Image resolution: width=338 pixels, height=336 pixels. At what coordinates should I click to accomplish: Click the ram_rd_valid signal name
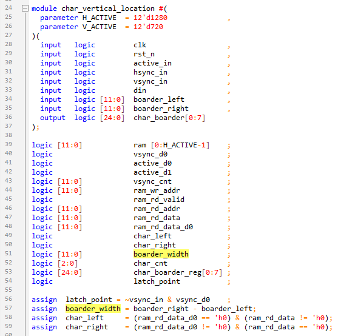pyautogui.click(x=159, y=200)
